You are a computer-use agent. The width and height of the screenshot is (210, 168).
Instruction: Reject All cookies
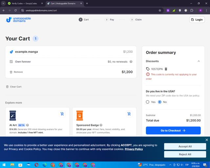click(185, 154)
